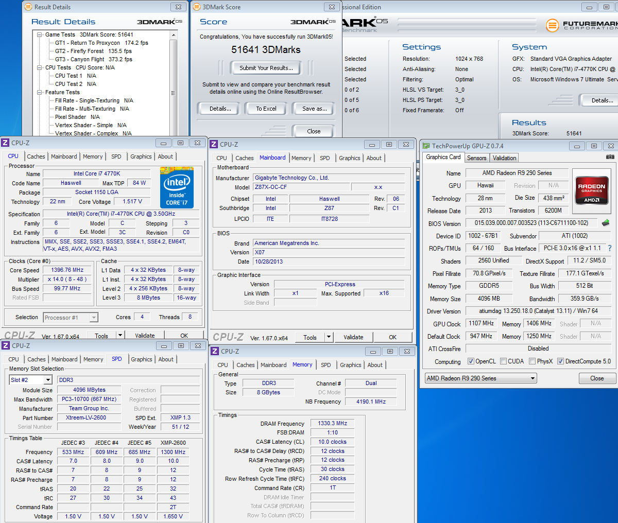
Task: Click the Intel Core i7 logo in CPU-Z
Action: (177, 187)
